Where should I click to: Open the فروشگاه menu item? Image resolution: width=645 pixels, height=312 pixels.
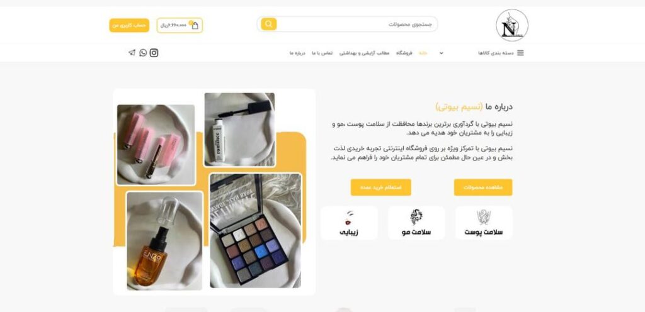[x=404, y=53]
